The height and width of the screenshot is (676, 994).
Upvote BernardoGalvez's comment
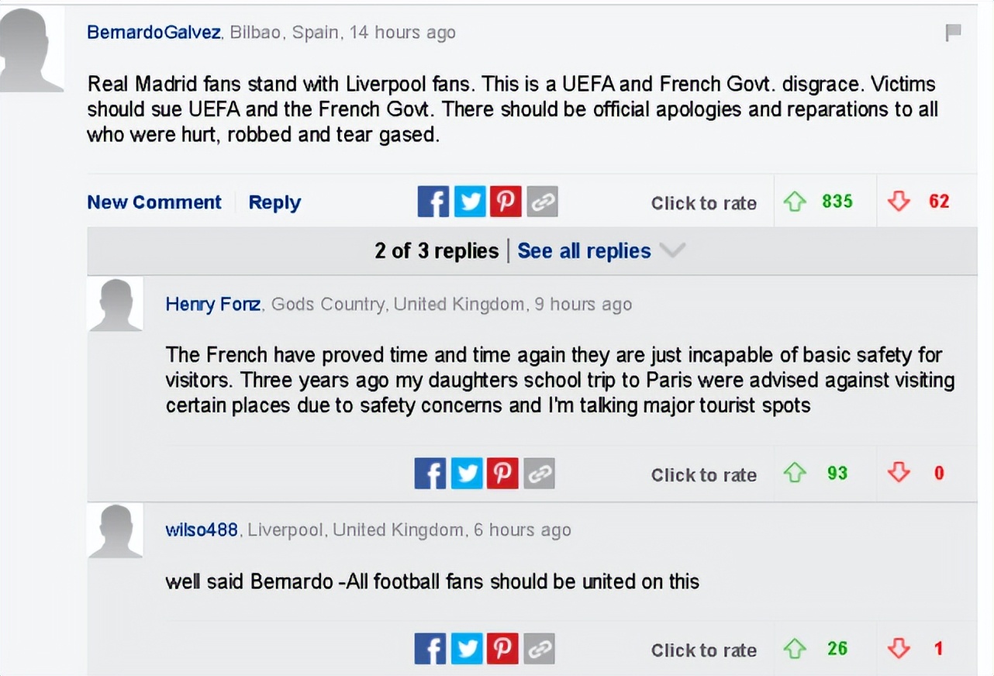tap(795, 202)
